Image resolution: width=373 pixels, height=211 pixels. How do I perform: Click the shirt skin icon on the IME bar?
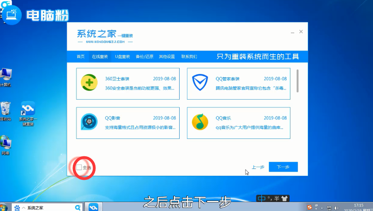284,198
